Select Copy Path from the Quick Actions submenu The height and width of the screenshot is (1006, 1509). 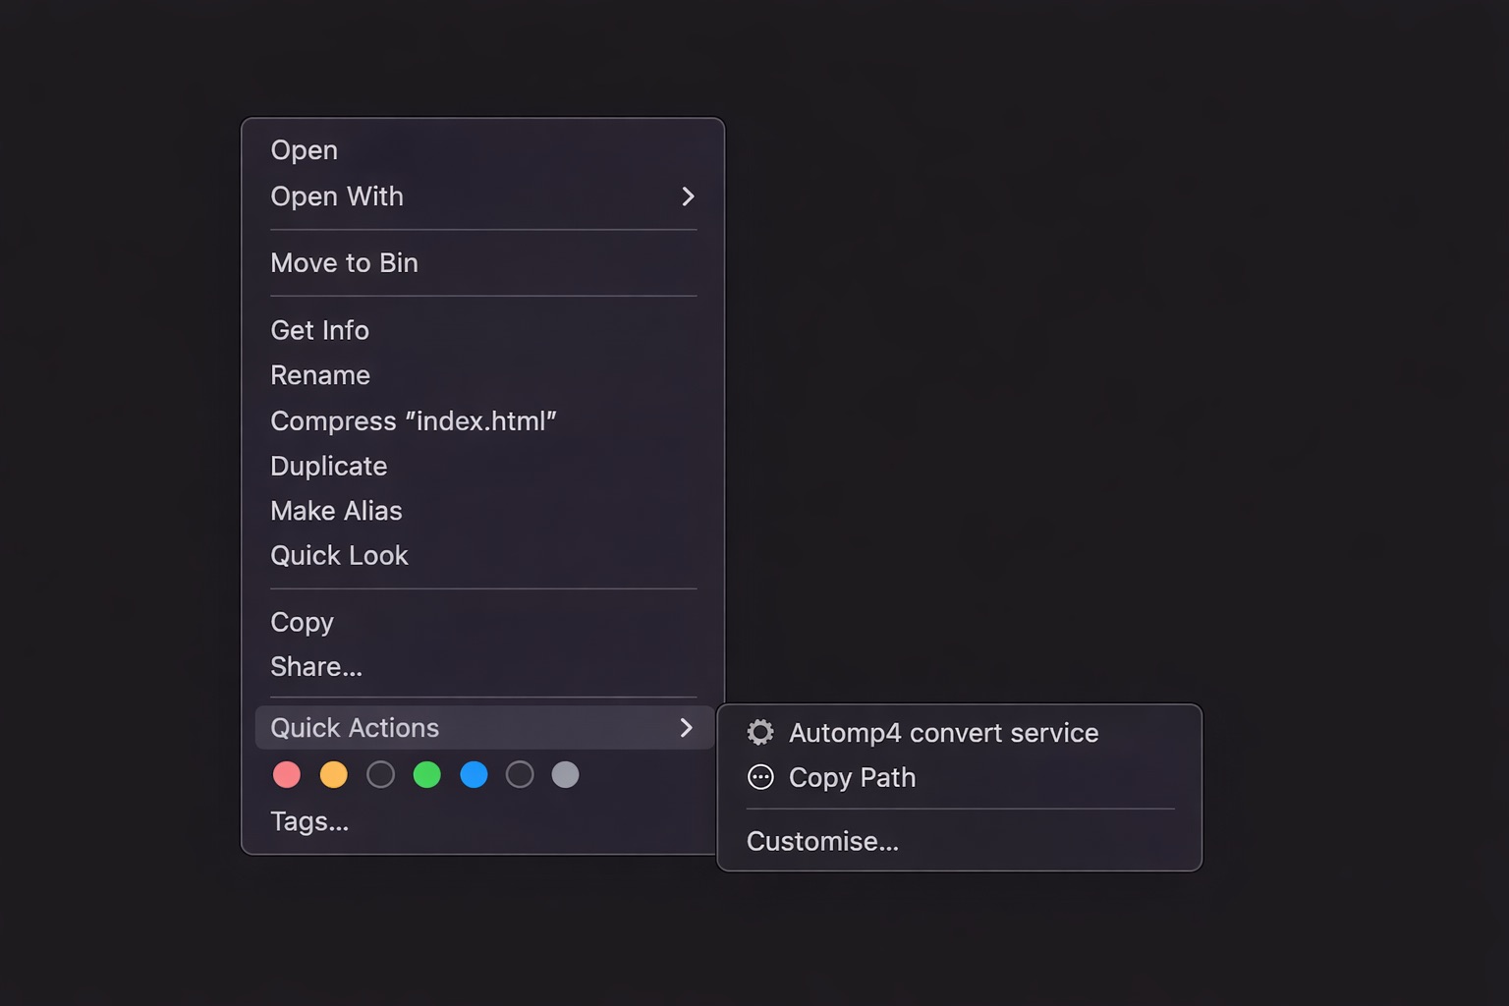[851, 777]
